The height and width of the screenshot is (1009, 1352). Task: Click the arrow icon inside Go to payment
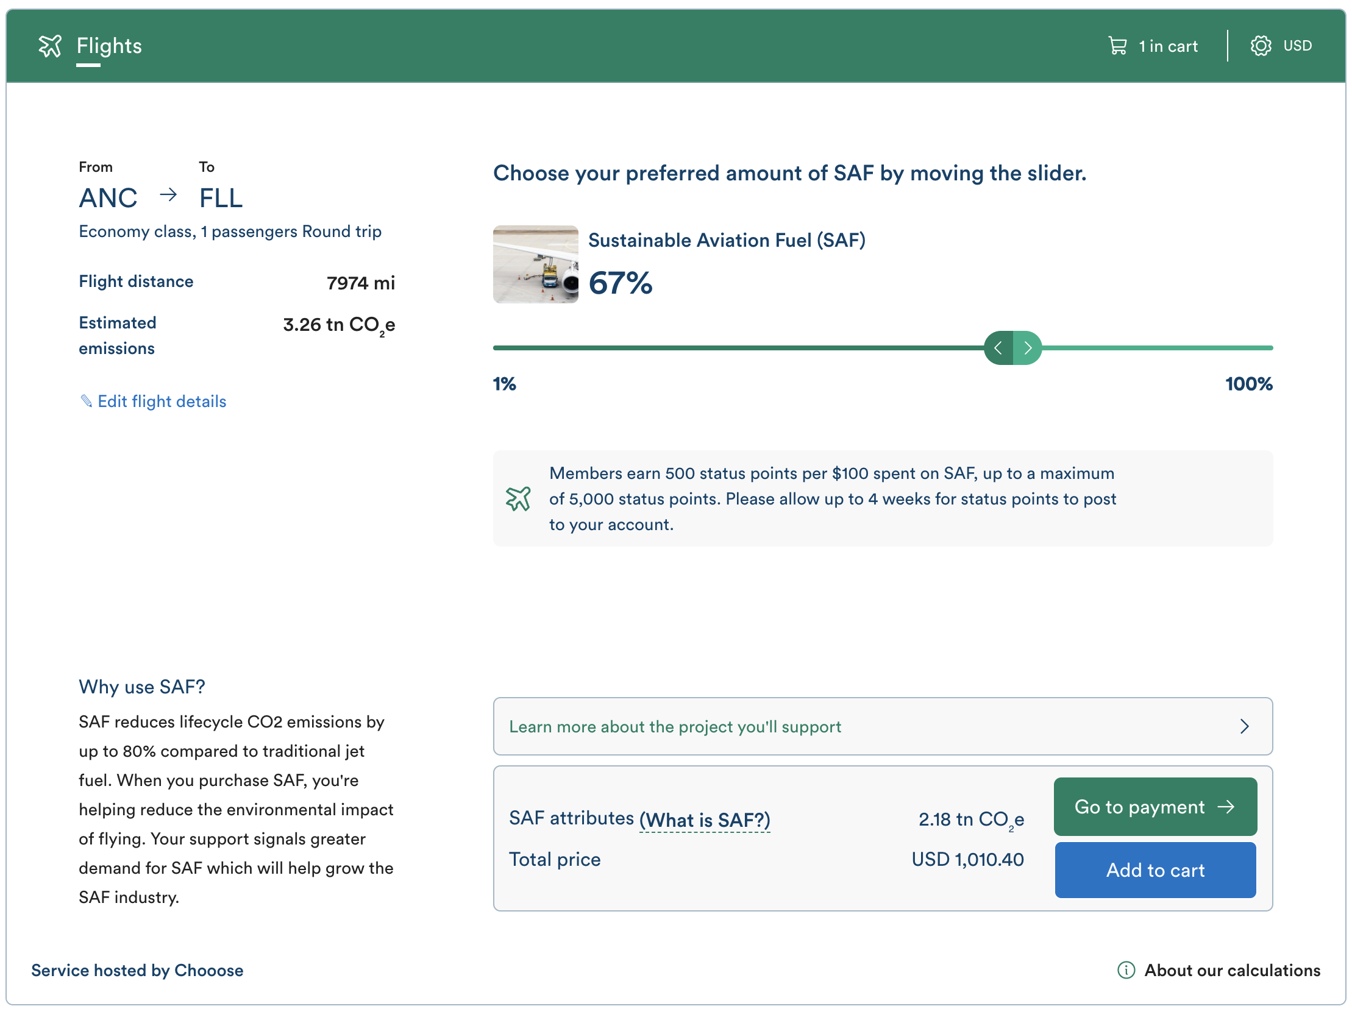1228,806
